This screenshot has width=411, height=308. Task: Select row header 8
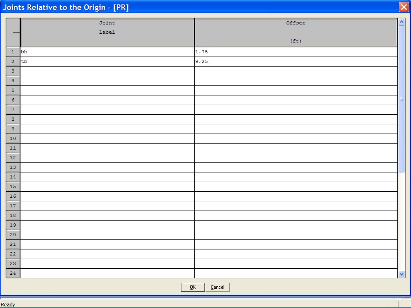tap(13, 119)
